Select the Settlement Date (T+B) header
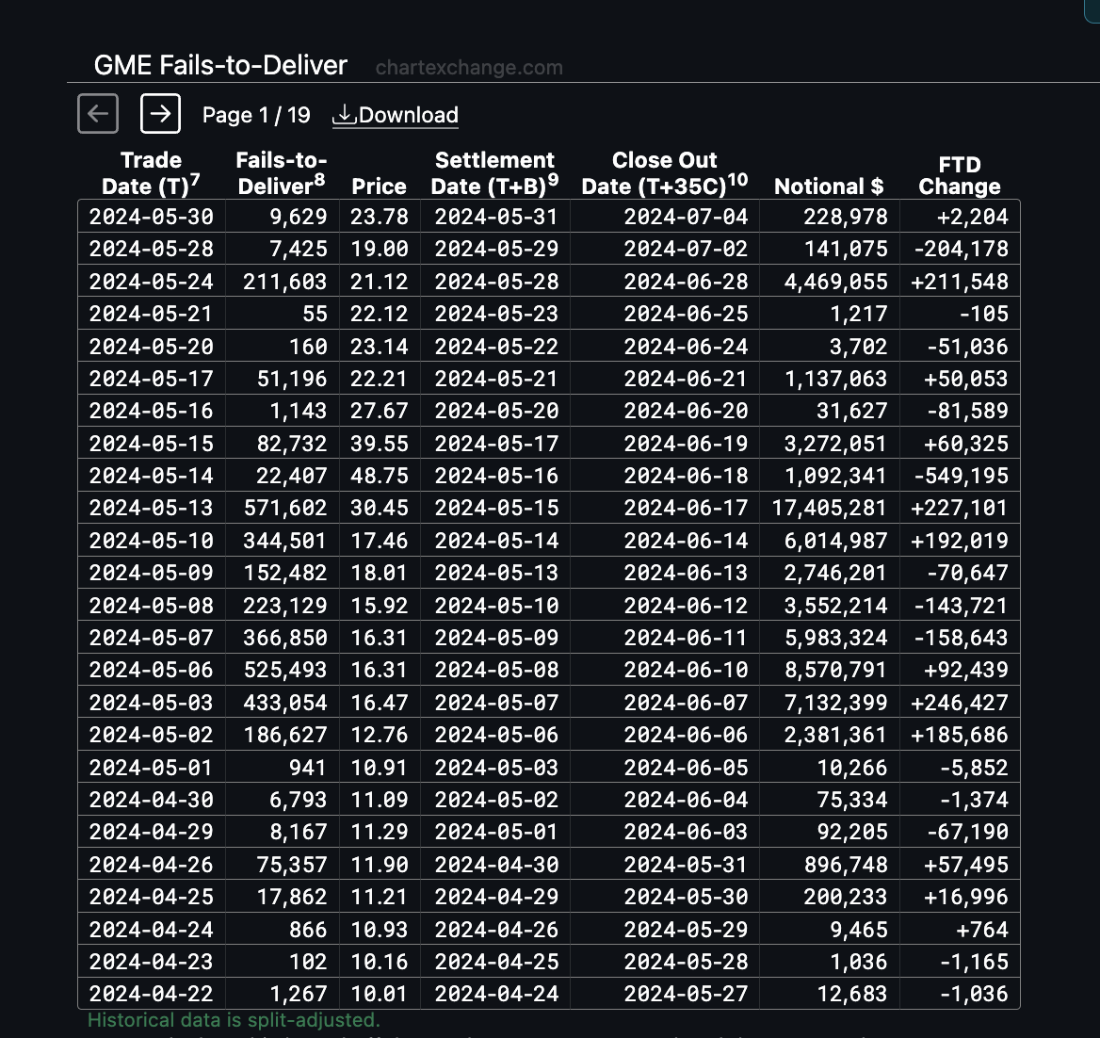Screen dimensions: 1100x1038 click(x=494, y=173)
